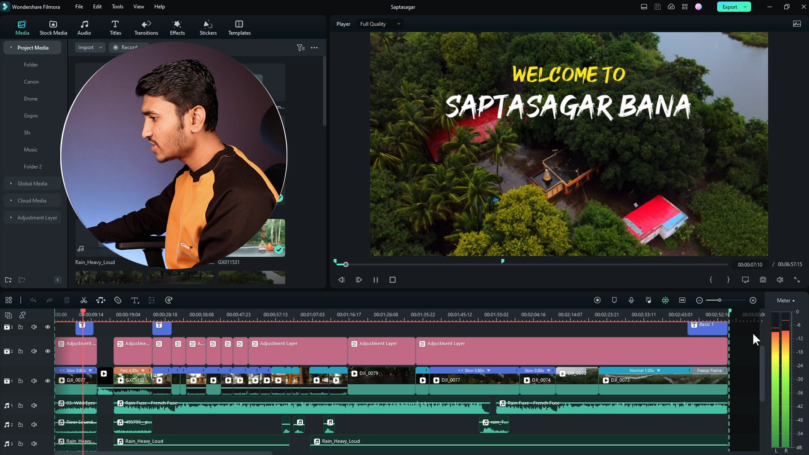Add a new folder in media panel

8,280
